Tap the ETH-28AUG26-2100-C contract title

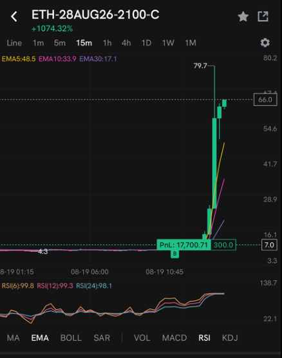point(95,15)
